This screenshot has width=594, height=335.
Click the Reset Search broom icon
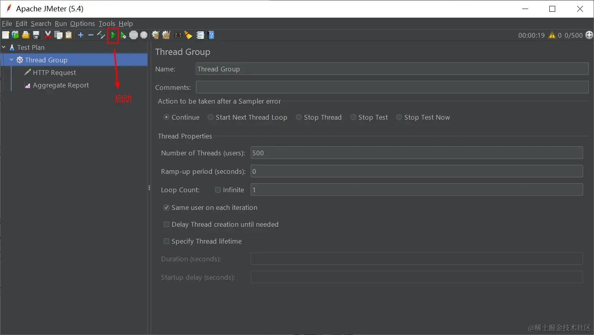[188, 35]
